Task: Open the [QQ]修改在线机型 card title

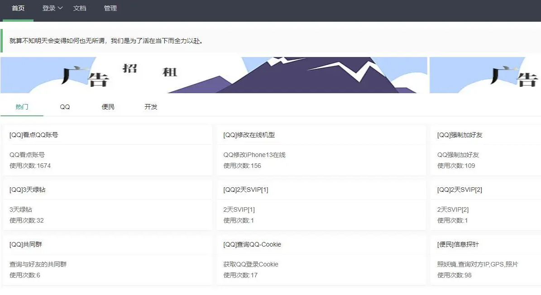Action: 249,135
